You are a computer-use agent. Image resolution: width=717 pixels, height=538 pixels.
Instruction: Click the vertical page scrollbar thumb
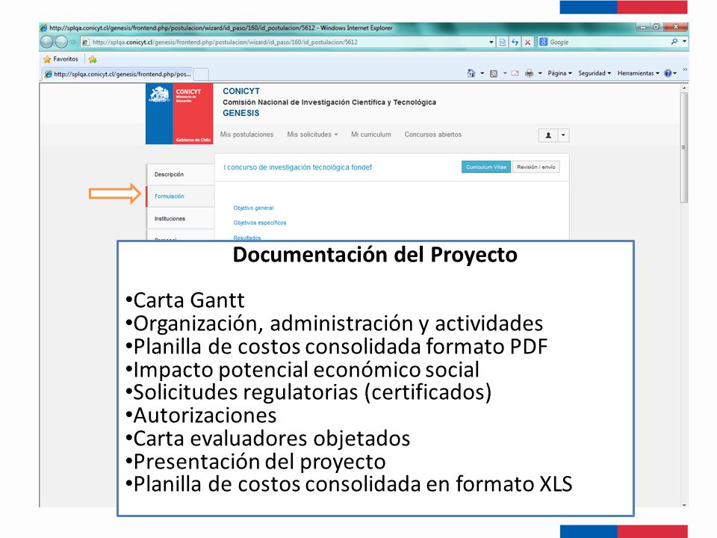(x=684, y=147)
